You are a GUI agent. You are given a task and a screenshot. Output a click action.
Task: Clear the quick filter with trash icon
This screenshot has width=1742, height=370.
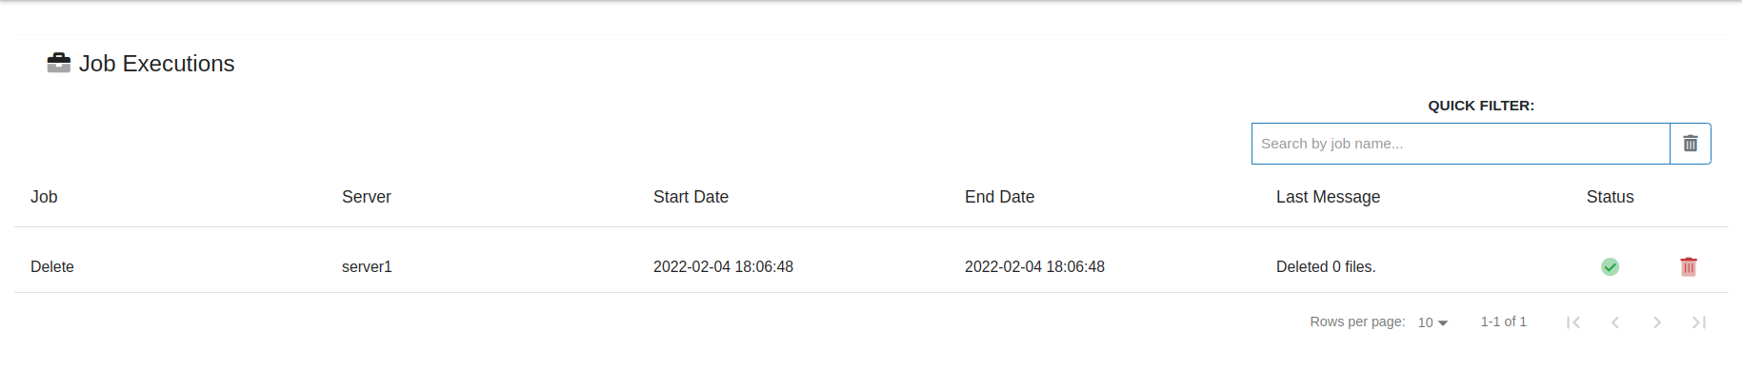(x=1691, y=144)
